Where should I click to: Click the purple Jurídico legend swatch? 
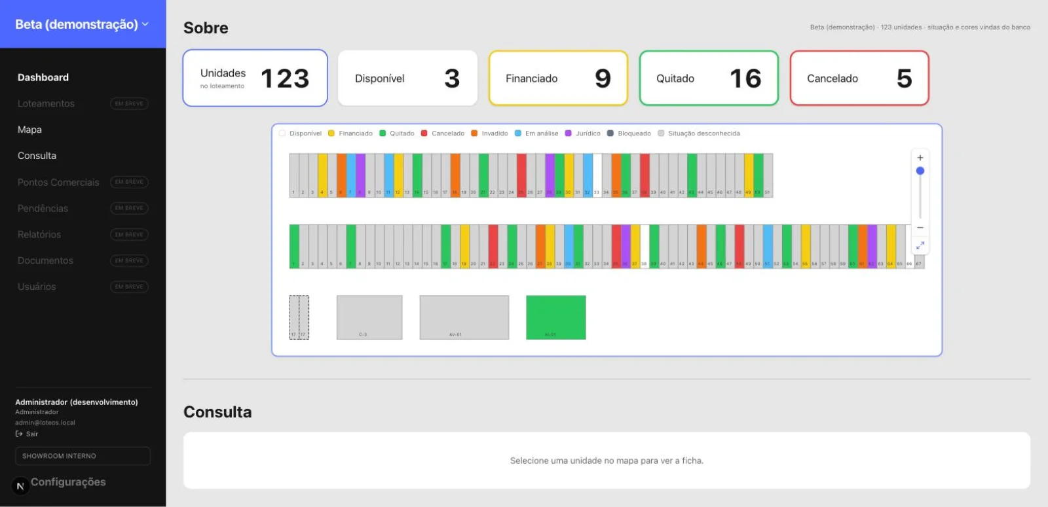click(569, 133)
